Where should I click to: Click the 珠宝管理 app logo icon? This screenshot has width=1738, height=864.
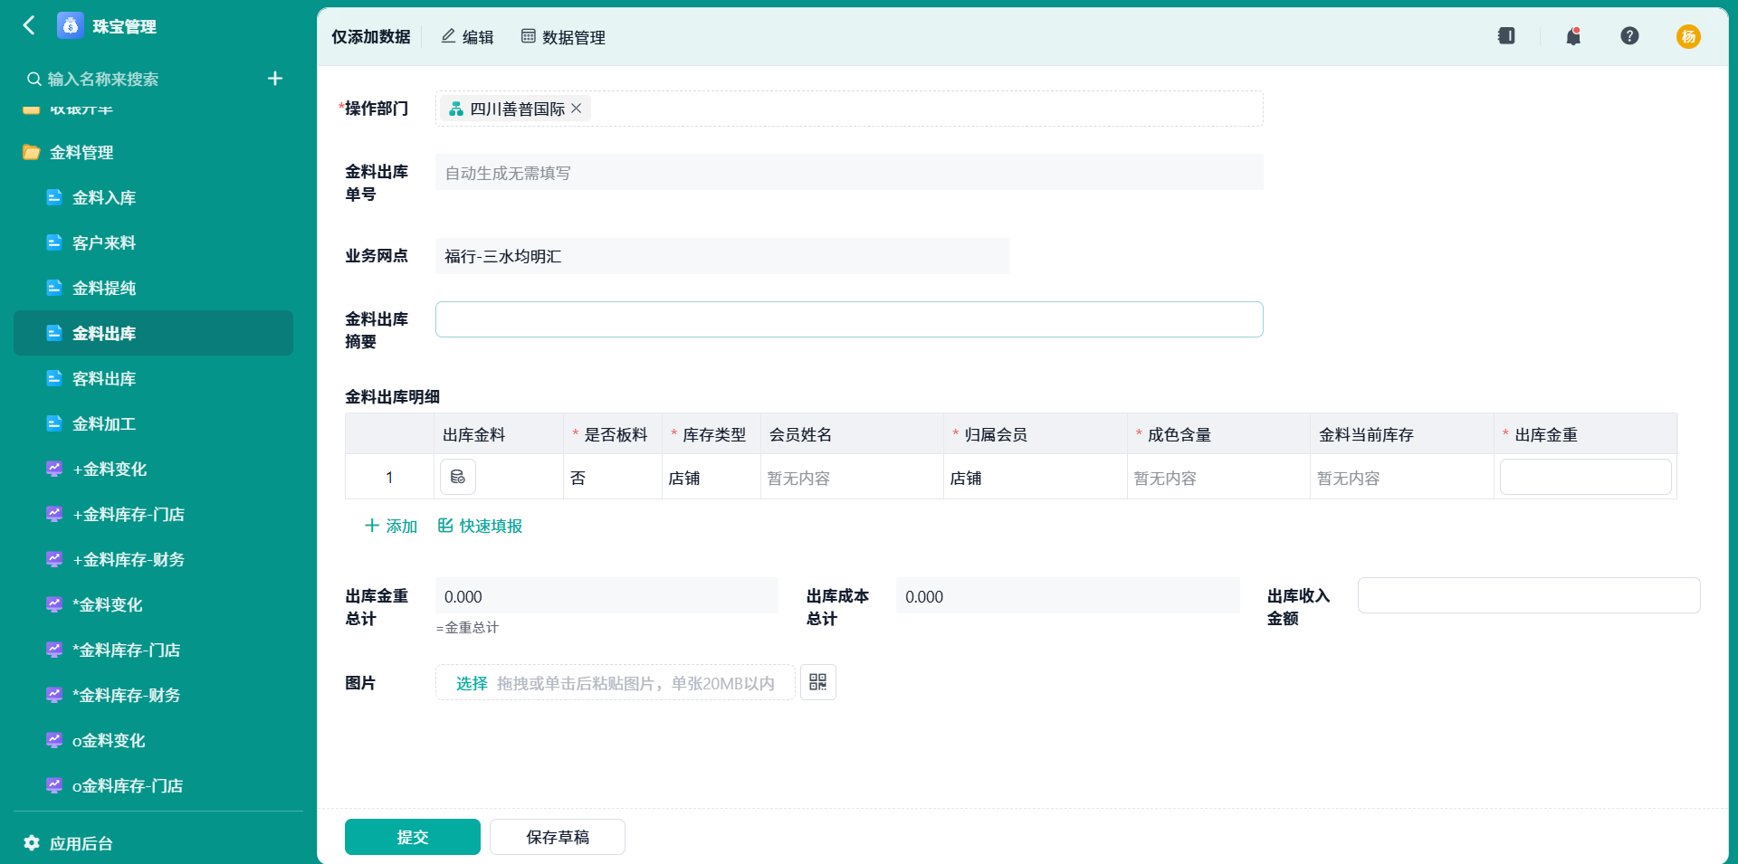[x=71, y=25]
